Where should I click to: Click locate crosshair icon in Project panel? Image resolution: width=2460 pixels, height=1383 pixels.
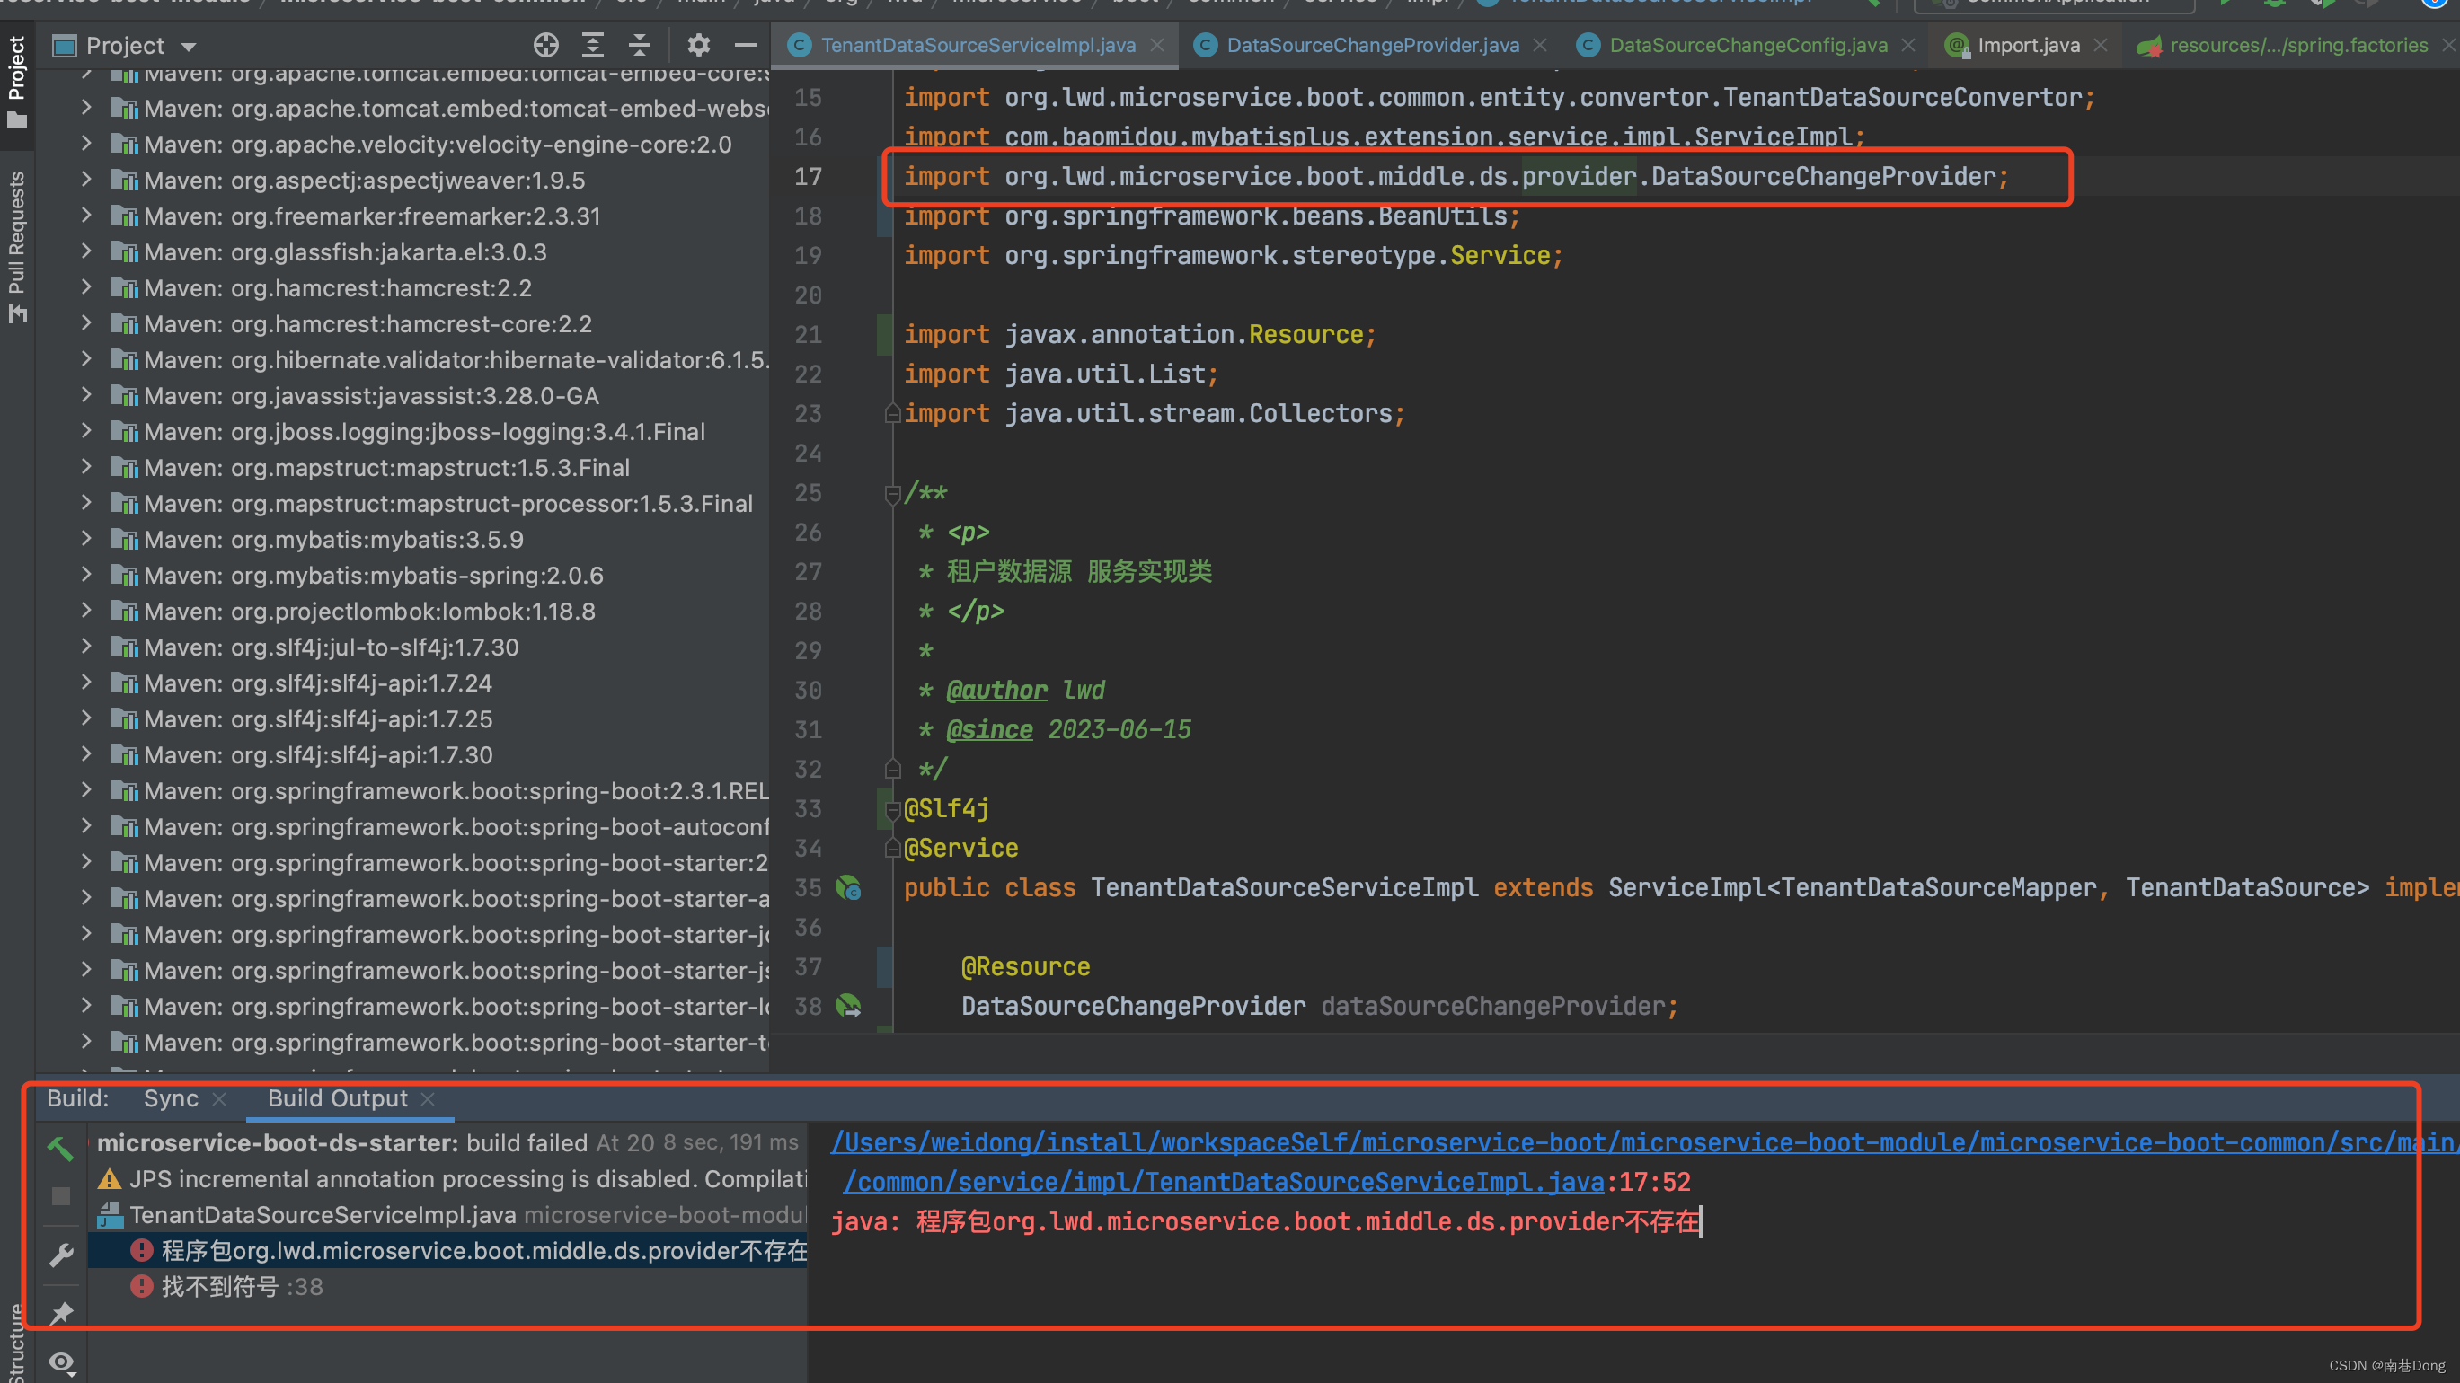click(545, 45)
